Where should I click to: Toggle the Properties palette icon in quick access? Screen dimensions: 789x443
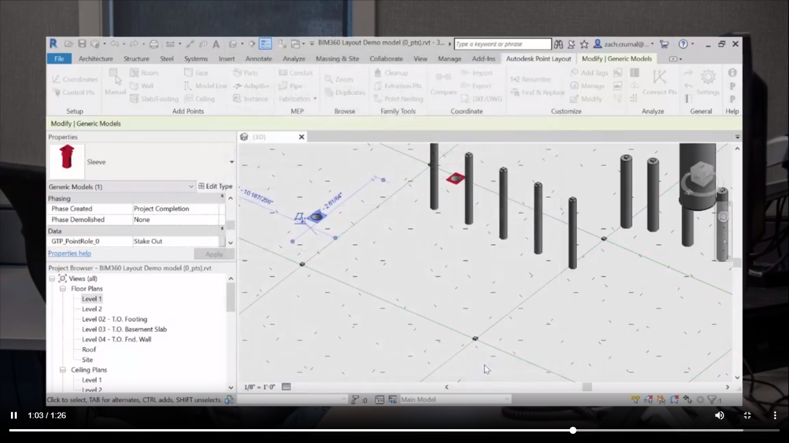[265, 44]
